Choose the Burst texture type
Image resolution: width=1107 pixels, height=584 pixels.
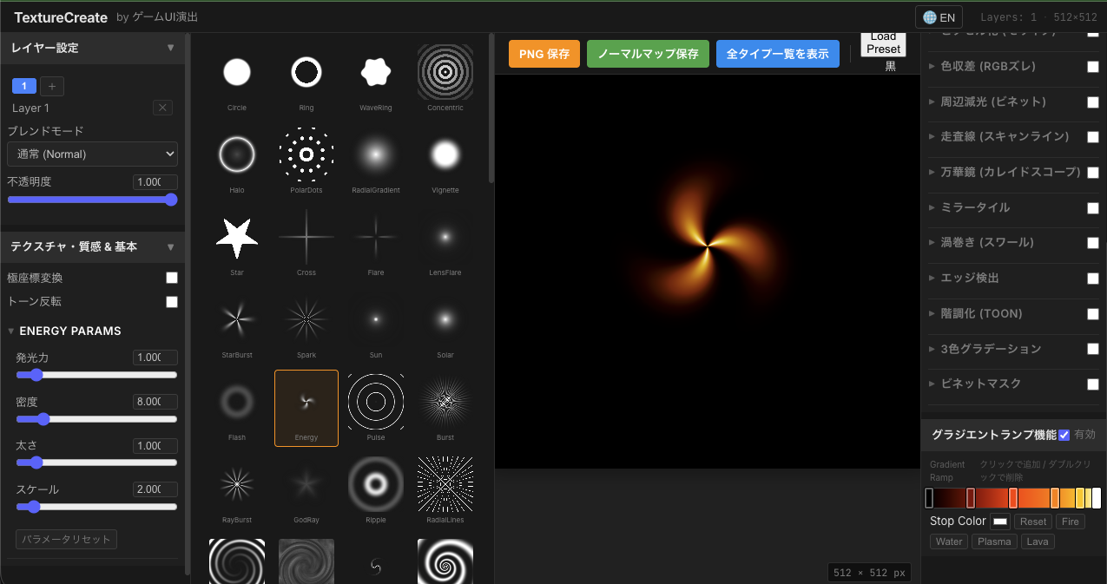tap(445, 403)
